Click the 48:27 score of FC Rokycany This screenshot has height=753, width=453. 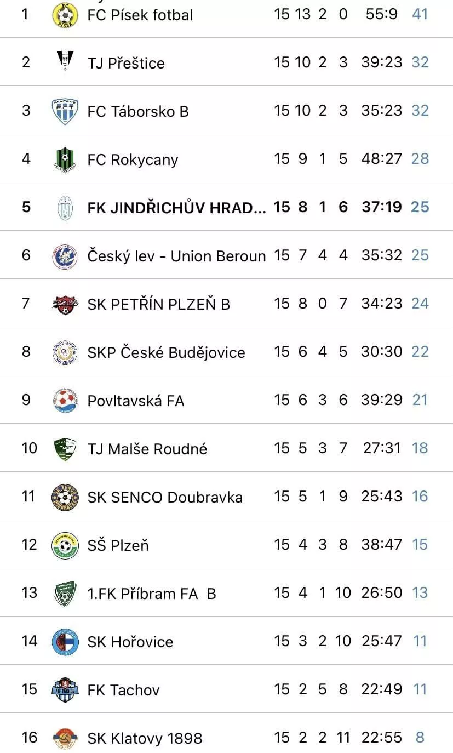pos(381,159)
